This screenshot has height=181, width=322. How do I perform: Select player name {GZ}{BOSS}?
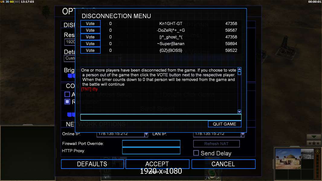pyautogui.click(x=171, y=50)
